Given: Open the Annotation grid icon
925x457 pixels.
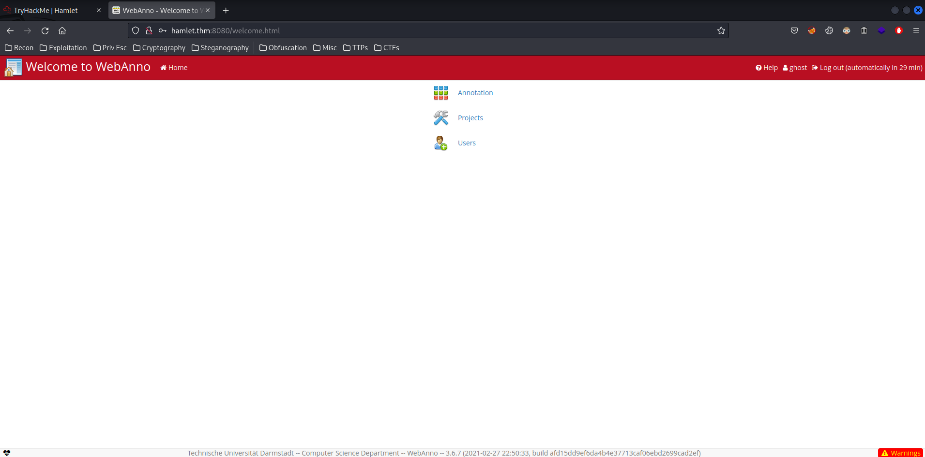Looking at the screenshot, I should coord(441,93).
